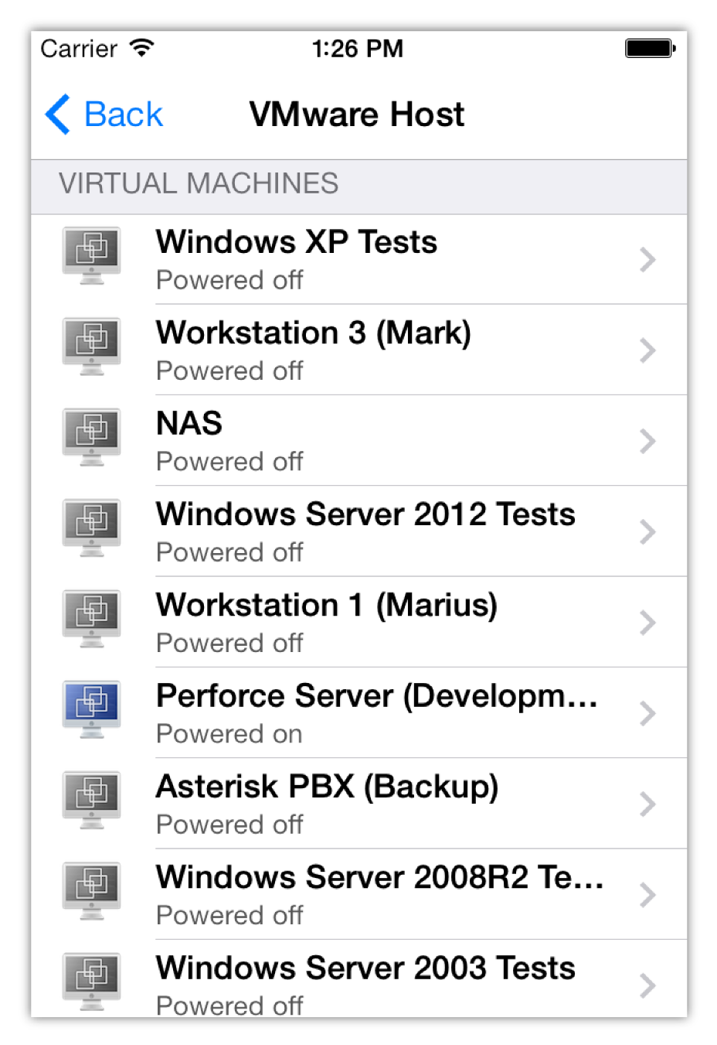
Task: Click Powered off status under Windows XP Tests
Action: [x=229, y=280]
